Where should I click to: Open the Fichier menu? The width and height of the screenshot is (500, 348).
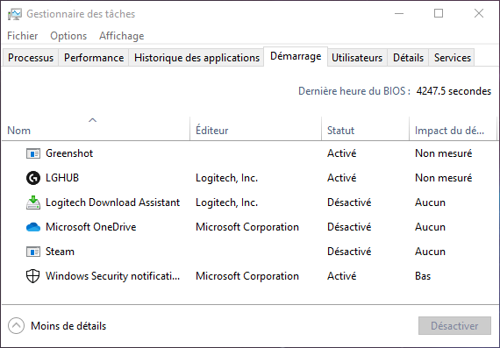click(22, 36)
